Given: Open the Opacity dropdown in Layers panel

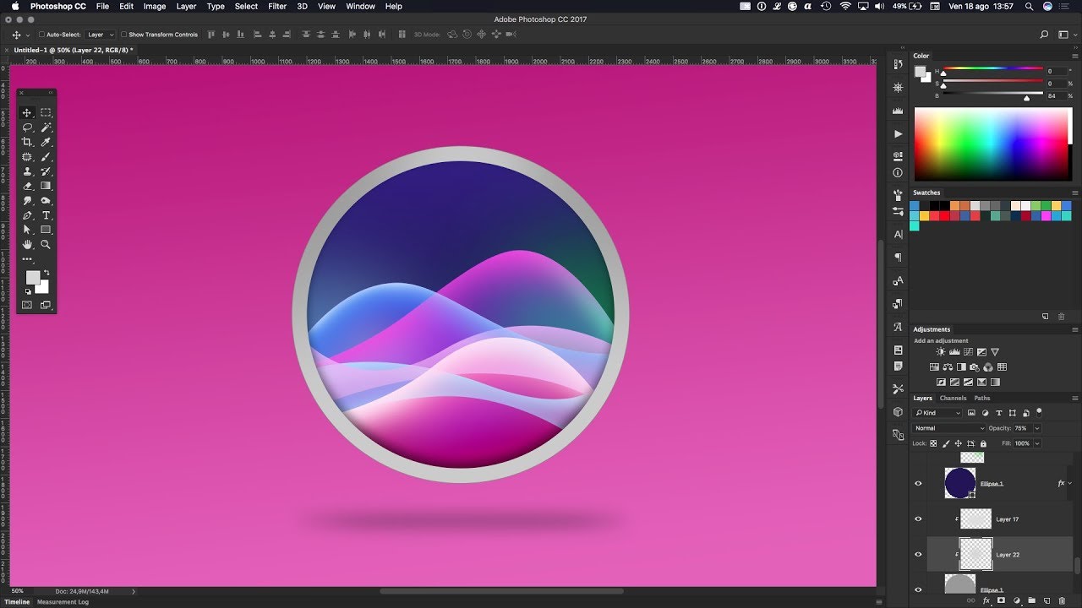Looking at the screenshot, I should [x=1036, y=427].
